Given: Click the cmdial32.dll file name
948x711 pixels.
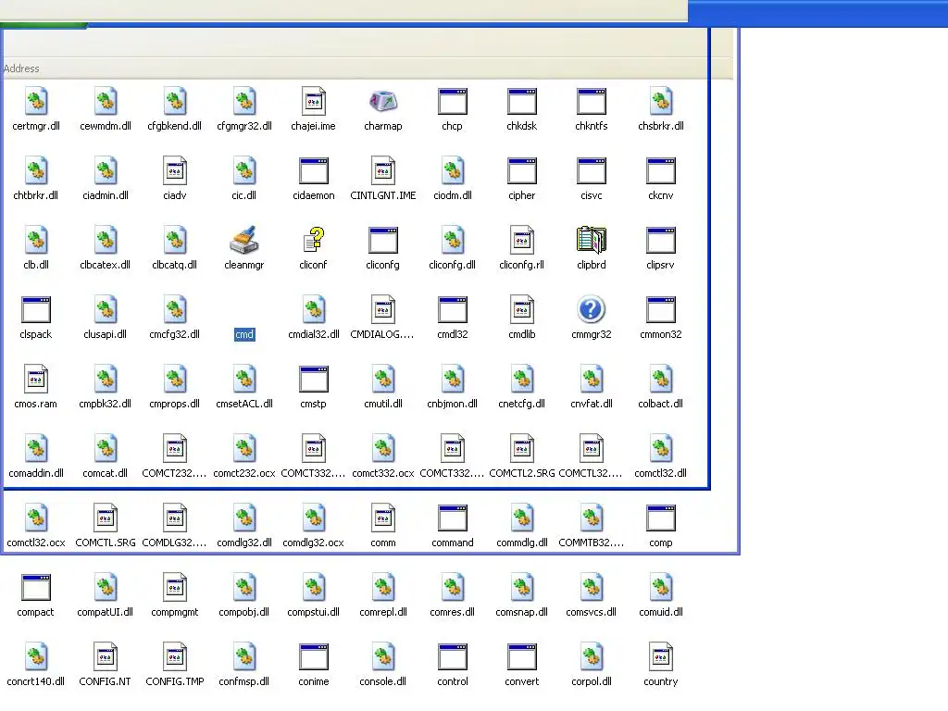Looking at the screenshot, I should tap(314, 334).
